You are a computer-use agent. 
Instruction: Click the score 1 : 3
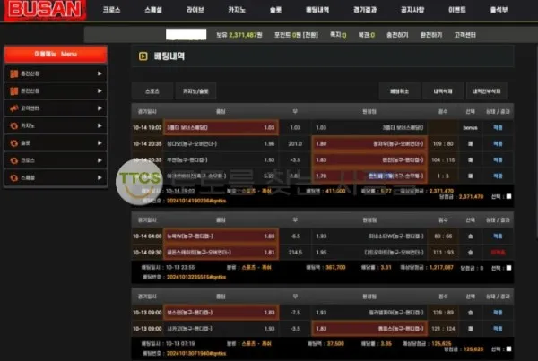point(443,176)
